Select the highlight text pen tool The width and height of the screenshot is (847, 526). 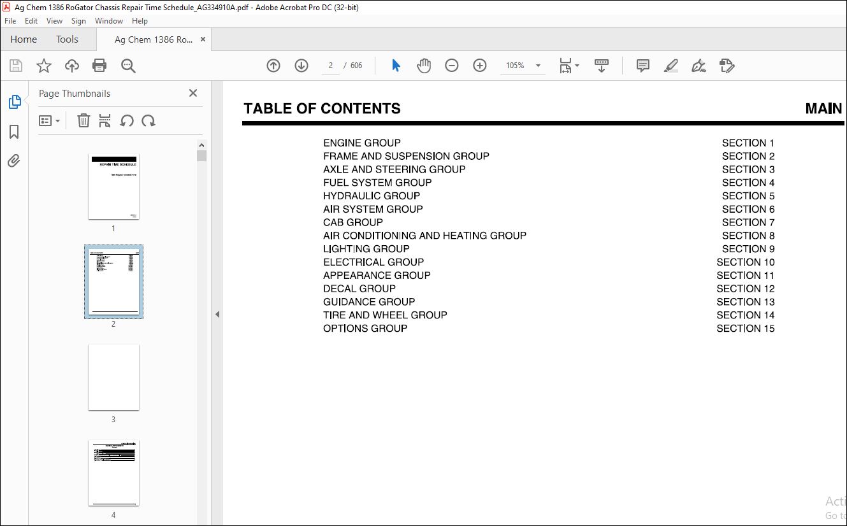[671, 66]
